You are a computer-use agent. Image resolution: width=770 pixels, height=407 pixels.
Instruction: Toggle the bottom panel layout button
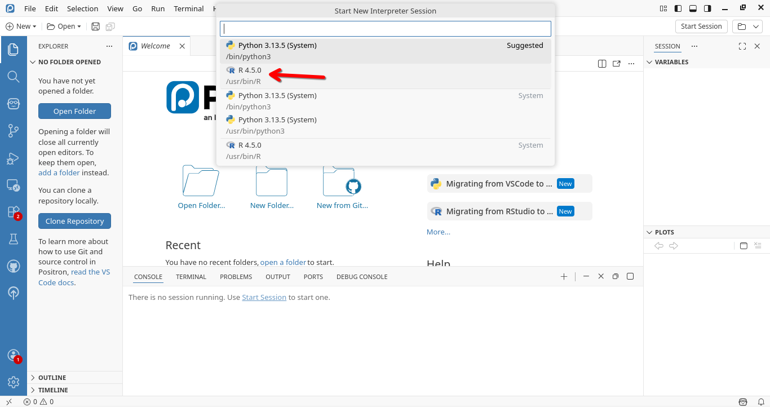pyautogui.click(x=693, y=8)
